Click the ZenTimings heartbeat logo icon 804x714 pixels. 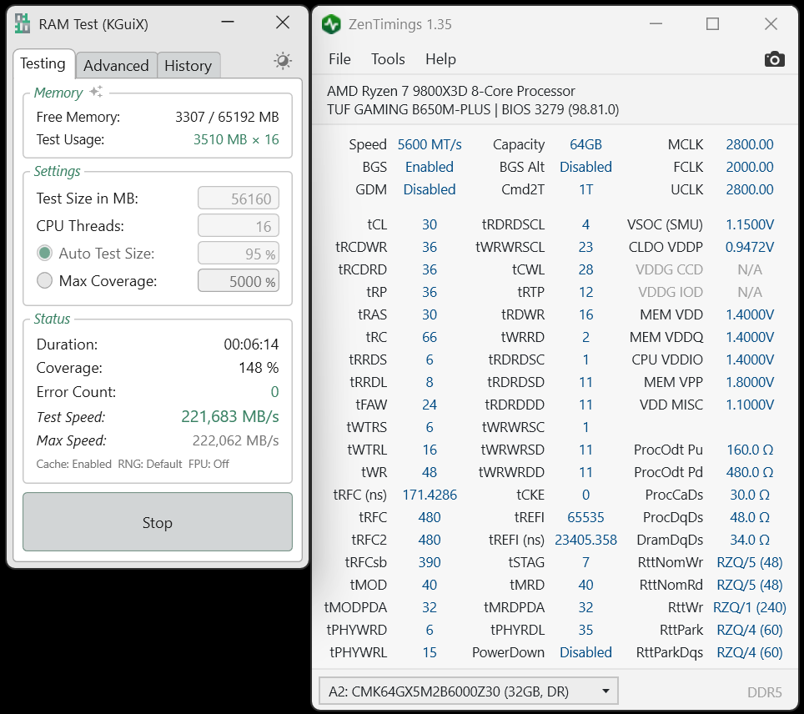pyautogui.click(x=331, y=24)
